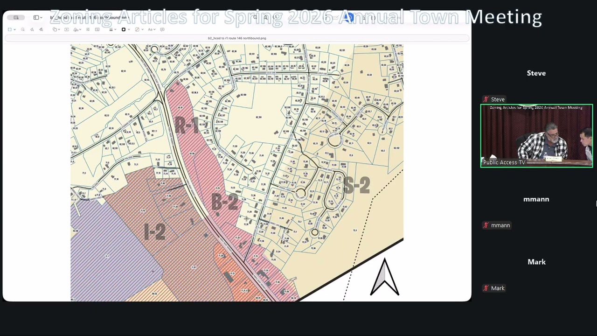Toggle the blue Markup toolbar button
The image size is (597, 336).
click(x=348, y=18)
